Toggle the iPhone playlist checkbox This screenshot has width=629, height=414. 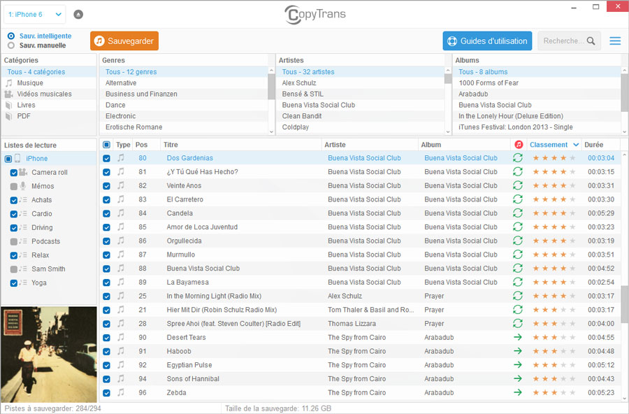coord(8,159)
